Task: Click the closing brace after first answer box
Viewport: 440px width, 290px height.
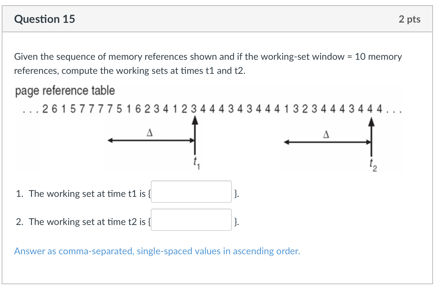Action: click(236, 193)
